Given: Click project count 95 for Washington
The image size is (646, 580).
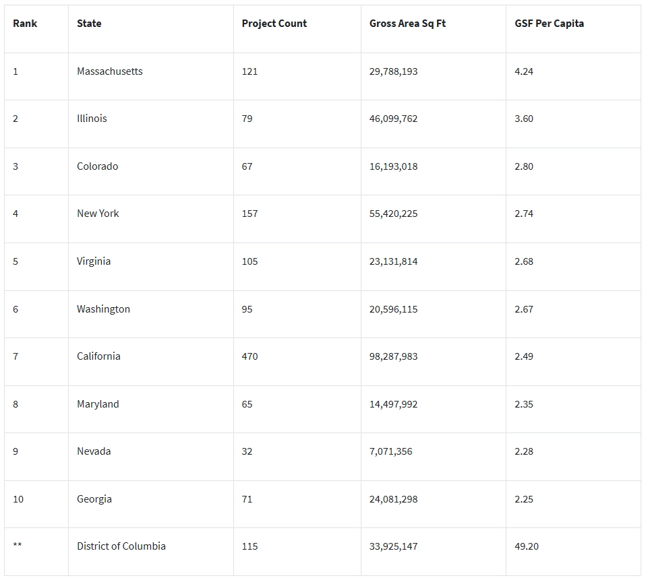Looking at the screenshot, I should [x=247, y=310].
